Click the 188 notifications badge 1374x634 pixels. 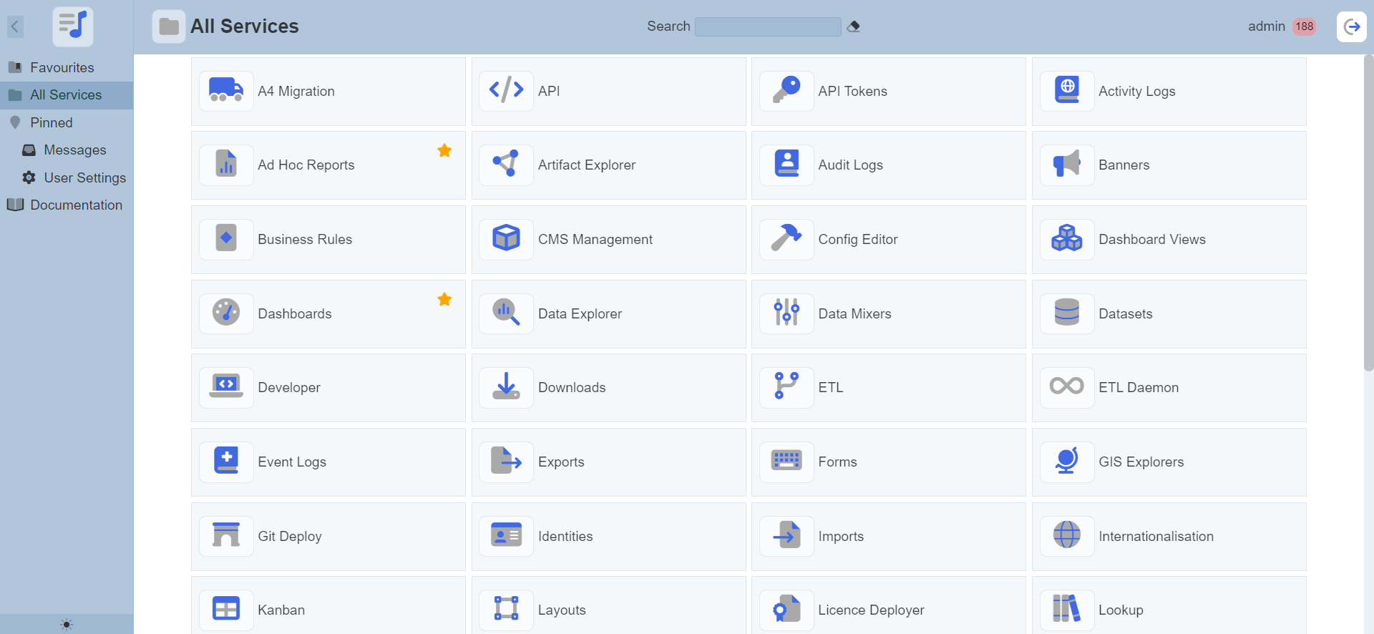point(1304,26)
